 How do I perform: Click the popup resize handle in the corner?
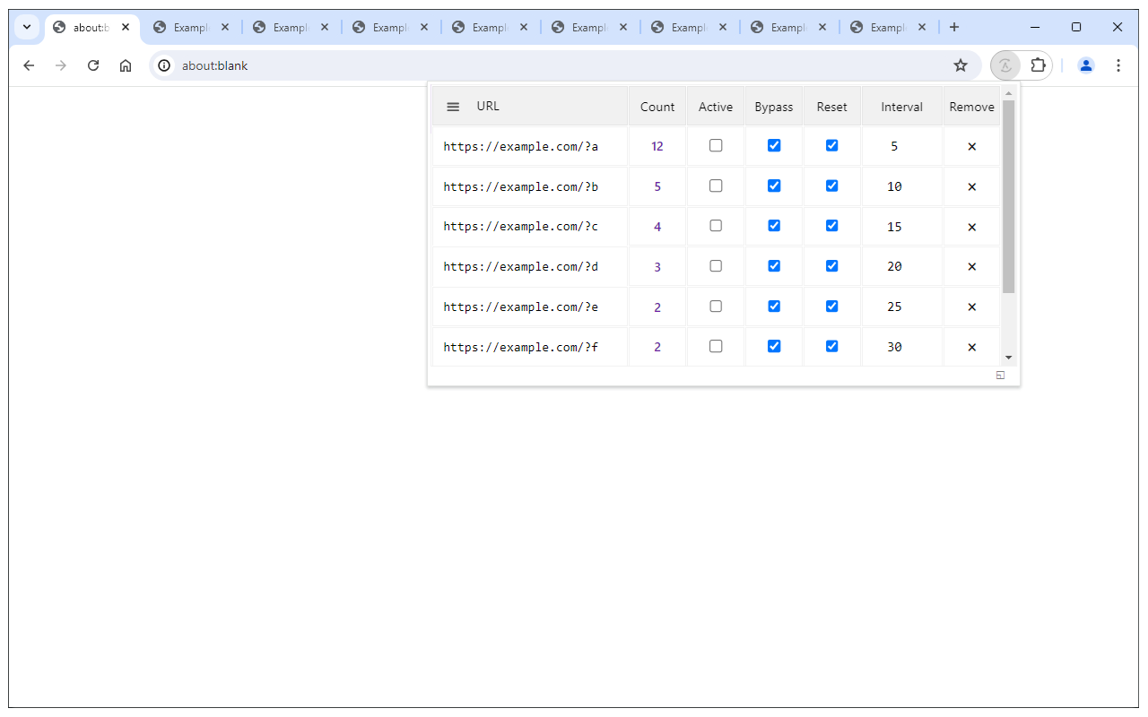click(x=999, y=376)
